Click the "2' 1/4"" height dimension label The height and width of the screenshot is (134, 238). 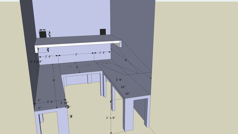coord(111,118)
